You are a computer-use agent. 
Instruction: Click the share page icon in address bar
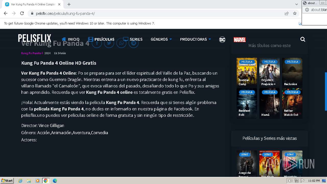click(x=287, y=13)
